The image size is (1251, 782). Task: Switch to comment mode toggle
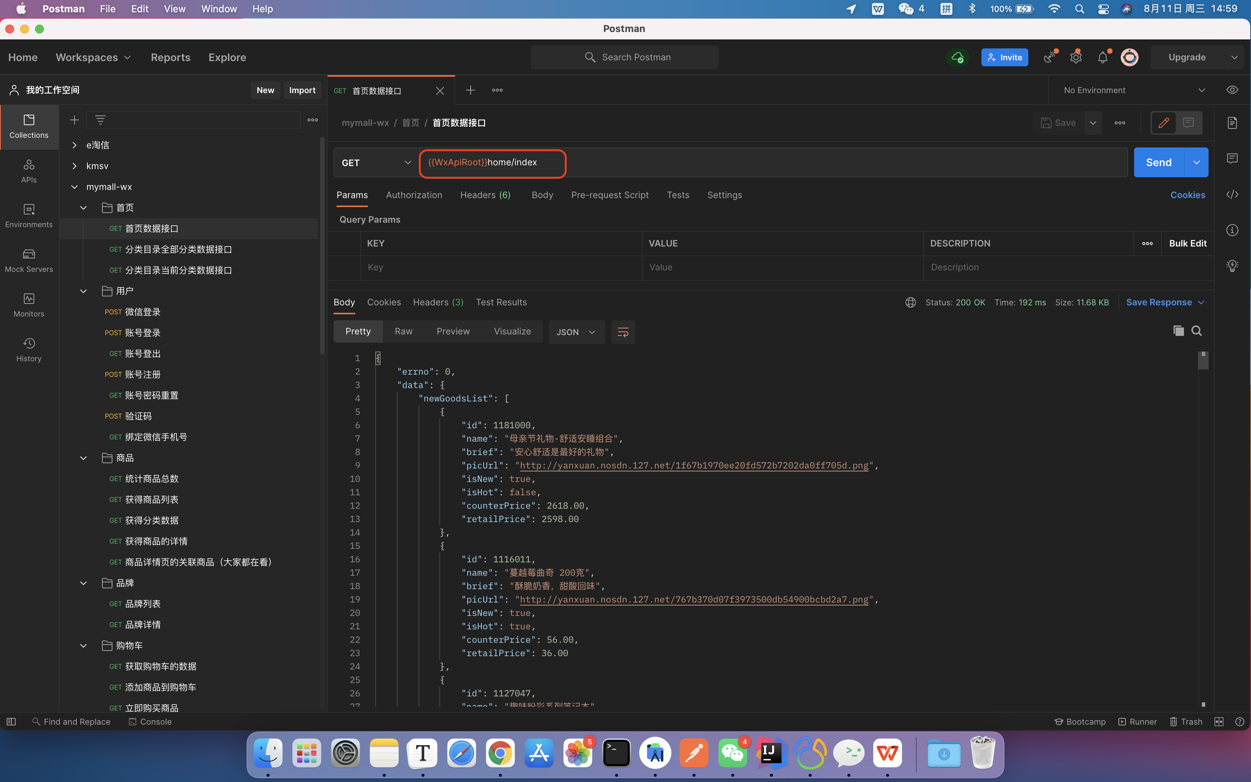coord(1188,123)
